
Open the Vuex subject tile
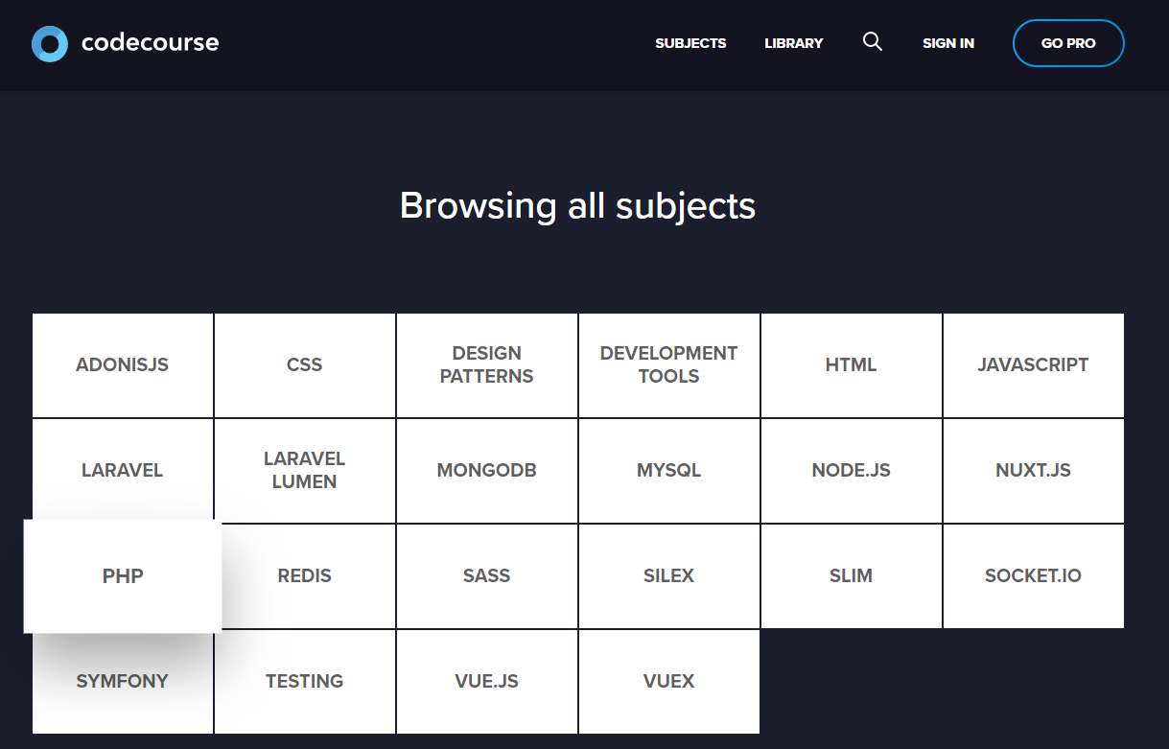[x=669, y=682]
